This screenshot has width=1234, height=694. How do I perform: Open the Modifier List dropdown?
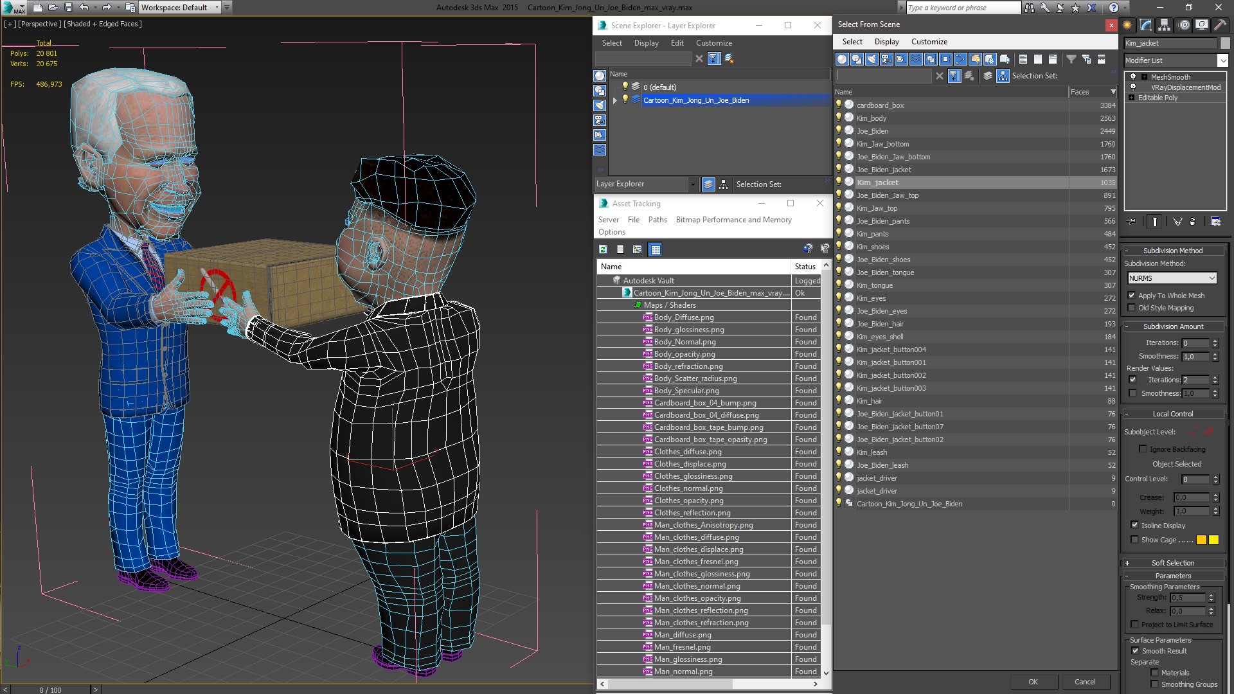1222,60
